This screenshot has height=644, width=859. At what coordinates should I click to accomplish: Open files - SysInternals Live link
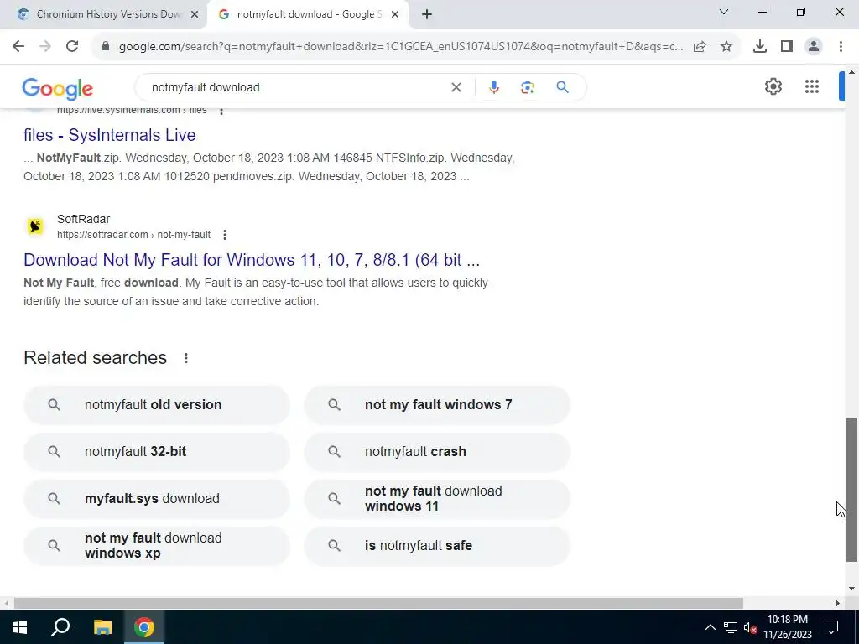pyautogui.click(x=110, y=135)
